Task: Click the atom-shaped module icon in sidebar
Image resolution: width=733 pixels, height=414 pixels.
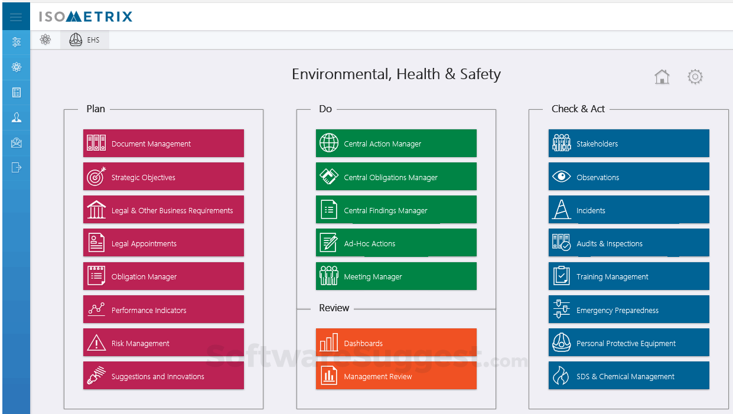Action: [x=15, y=67]
